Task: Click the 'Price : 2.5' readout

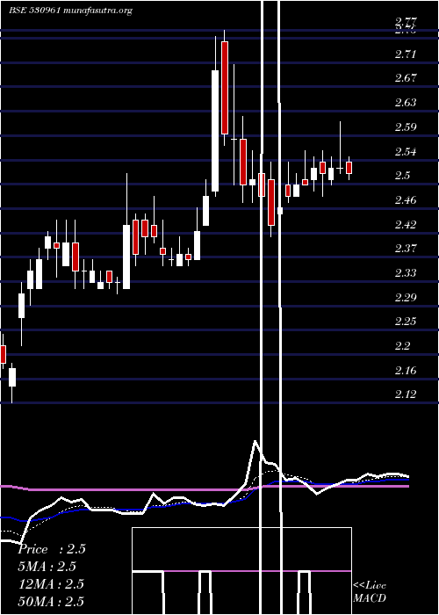Action: 52,549
